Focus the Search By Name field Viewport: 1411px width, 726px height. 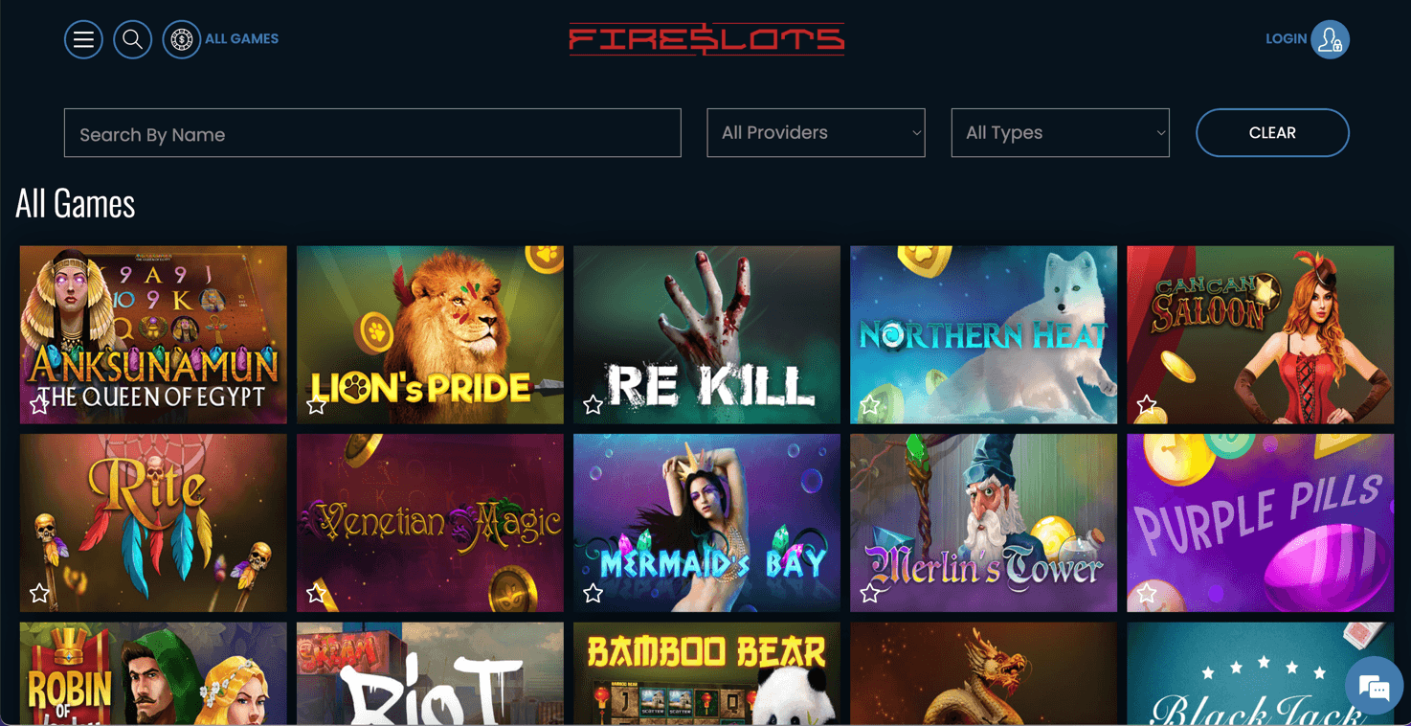coord(372,133)
